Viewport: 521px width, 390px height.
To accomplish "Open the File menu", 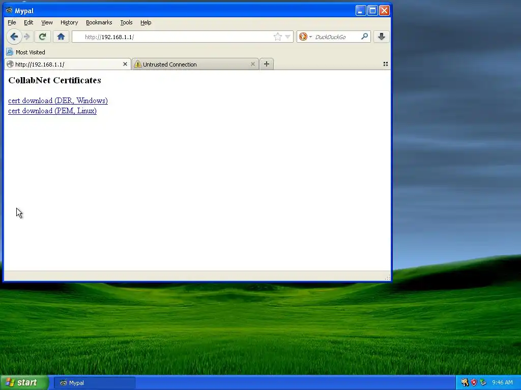I will coord(12,22).
